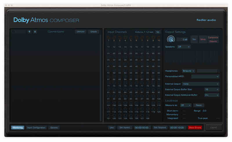Click input channel 25
The height and width of the screenshot is (142, 232).
tap(131, 54)
